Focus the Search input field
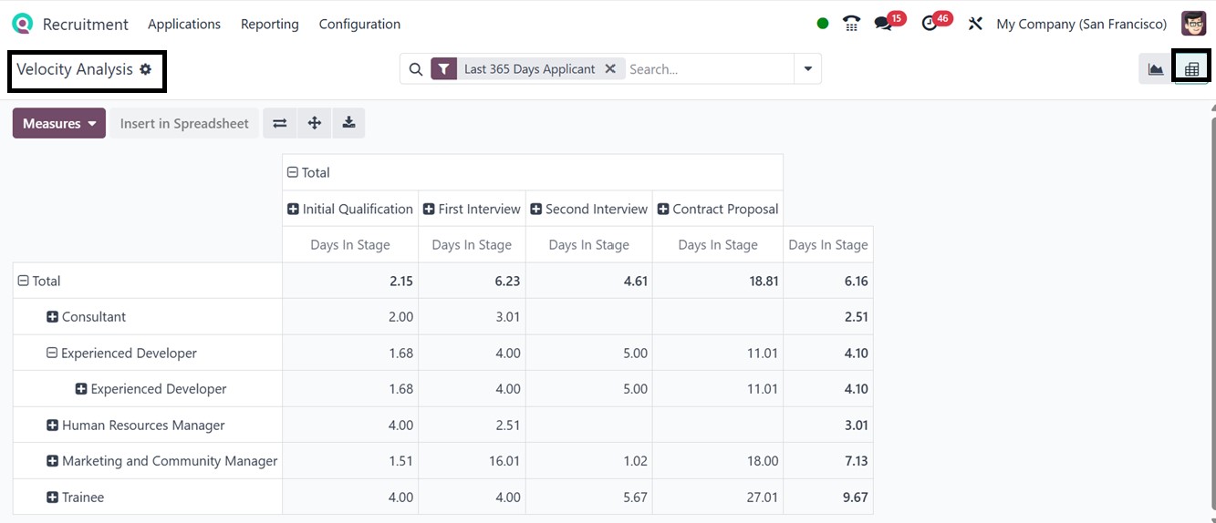 coord(707,68)
